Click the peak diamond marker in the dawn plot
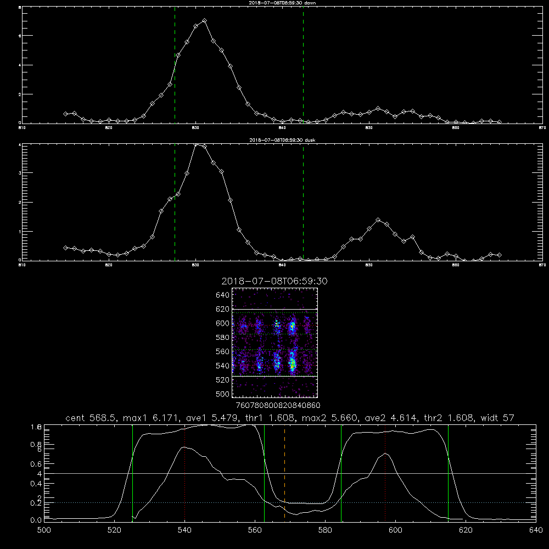The height and width of the screenshot is (549, 549). click(x=204, y=21)
